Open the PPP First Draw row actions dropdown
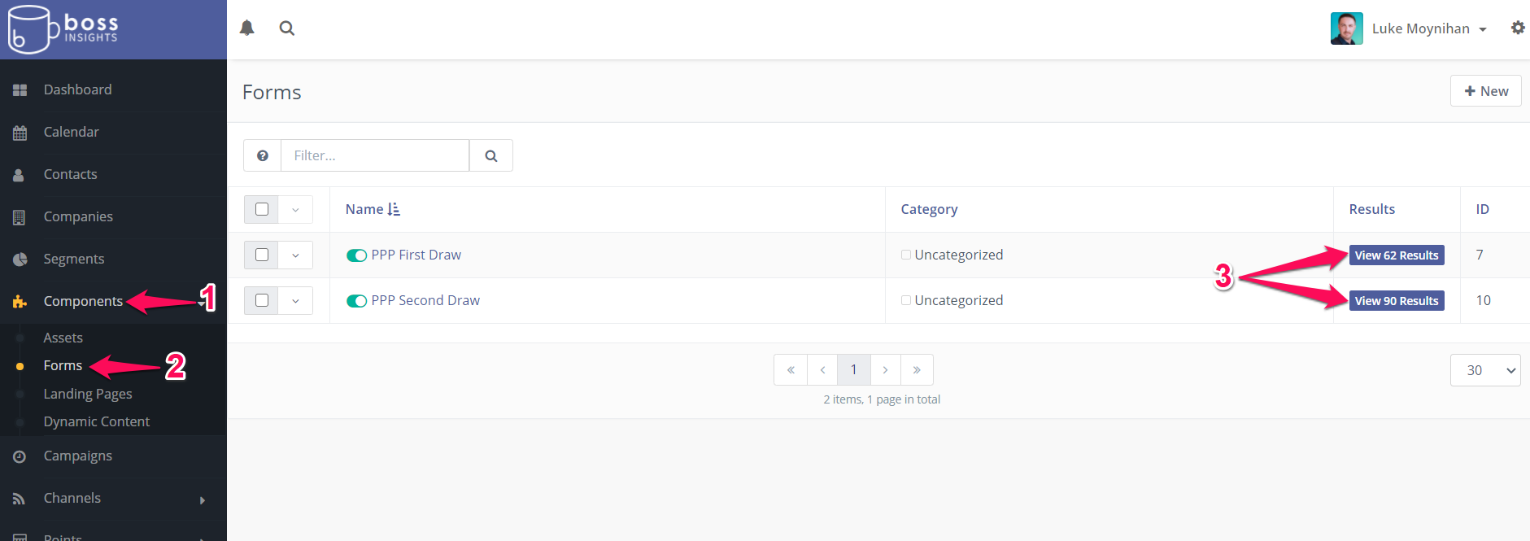Screen dimensions: 1530x541 pos(295,255)
